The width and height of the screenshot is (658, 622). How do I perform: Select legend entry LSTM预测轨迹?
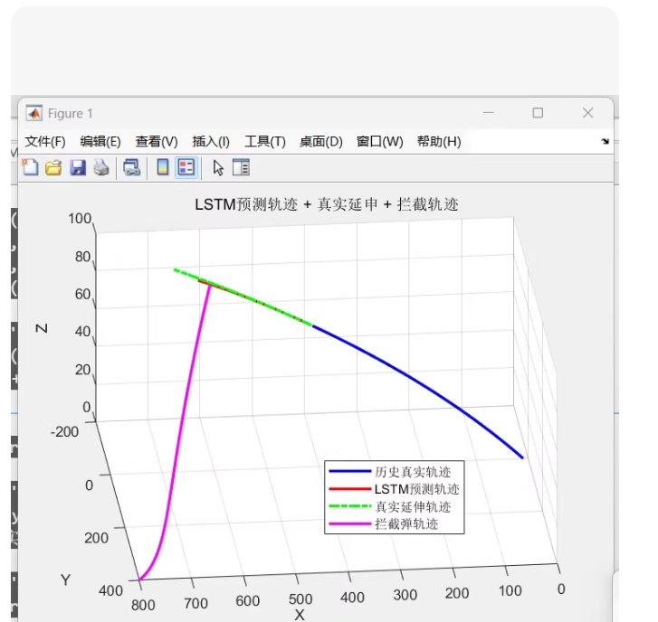pos(416,489)
